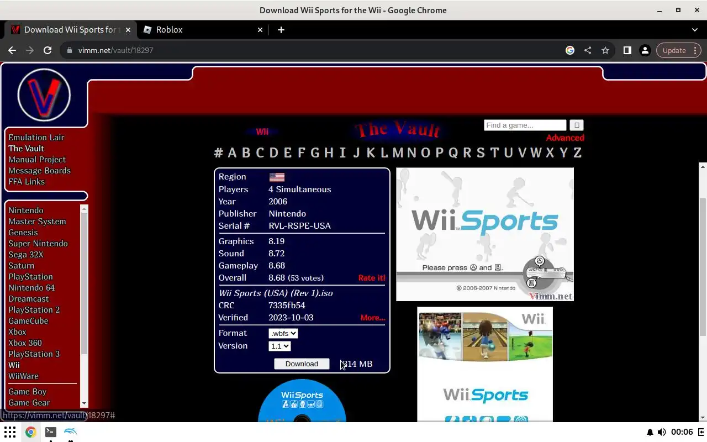Select Super Nintendo in systems list

(x=38, y=244)
